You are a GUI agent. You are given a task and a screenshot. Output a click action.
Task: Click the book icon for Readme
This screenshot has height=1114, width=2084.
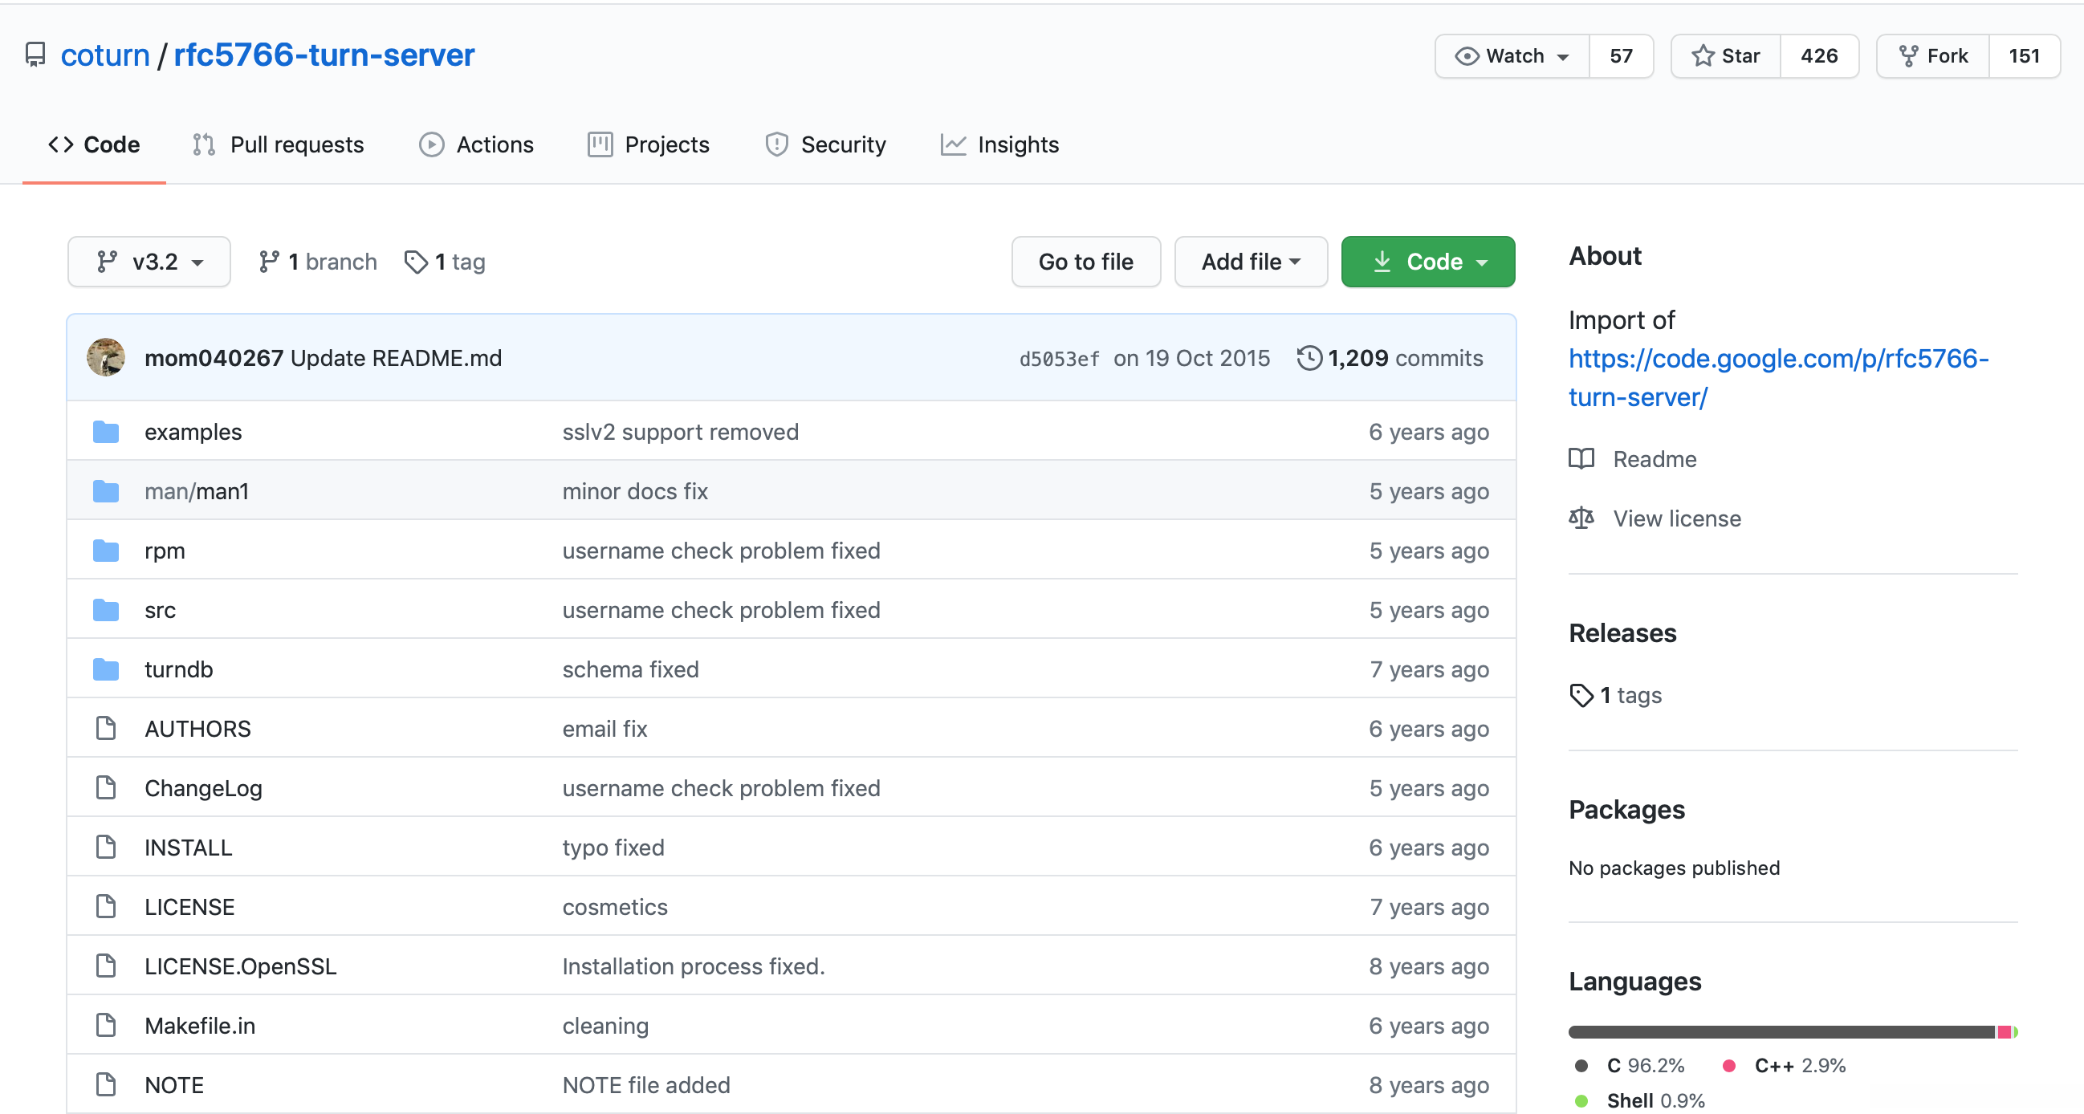tap(1581, 459)
